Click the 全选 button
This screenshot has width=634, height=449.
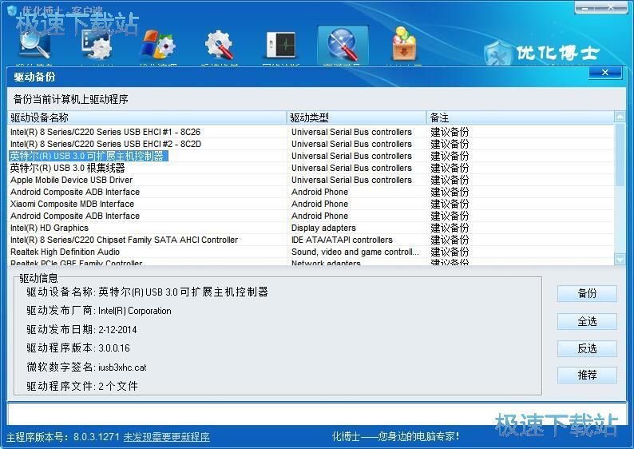point(587,322)
